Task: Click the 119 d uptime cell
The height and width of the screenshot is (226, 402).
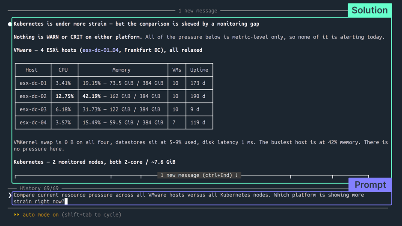Action: pyautogui.click(x=199, y=123)
